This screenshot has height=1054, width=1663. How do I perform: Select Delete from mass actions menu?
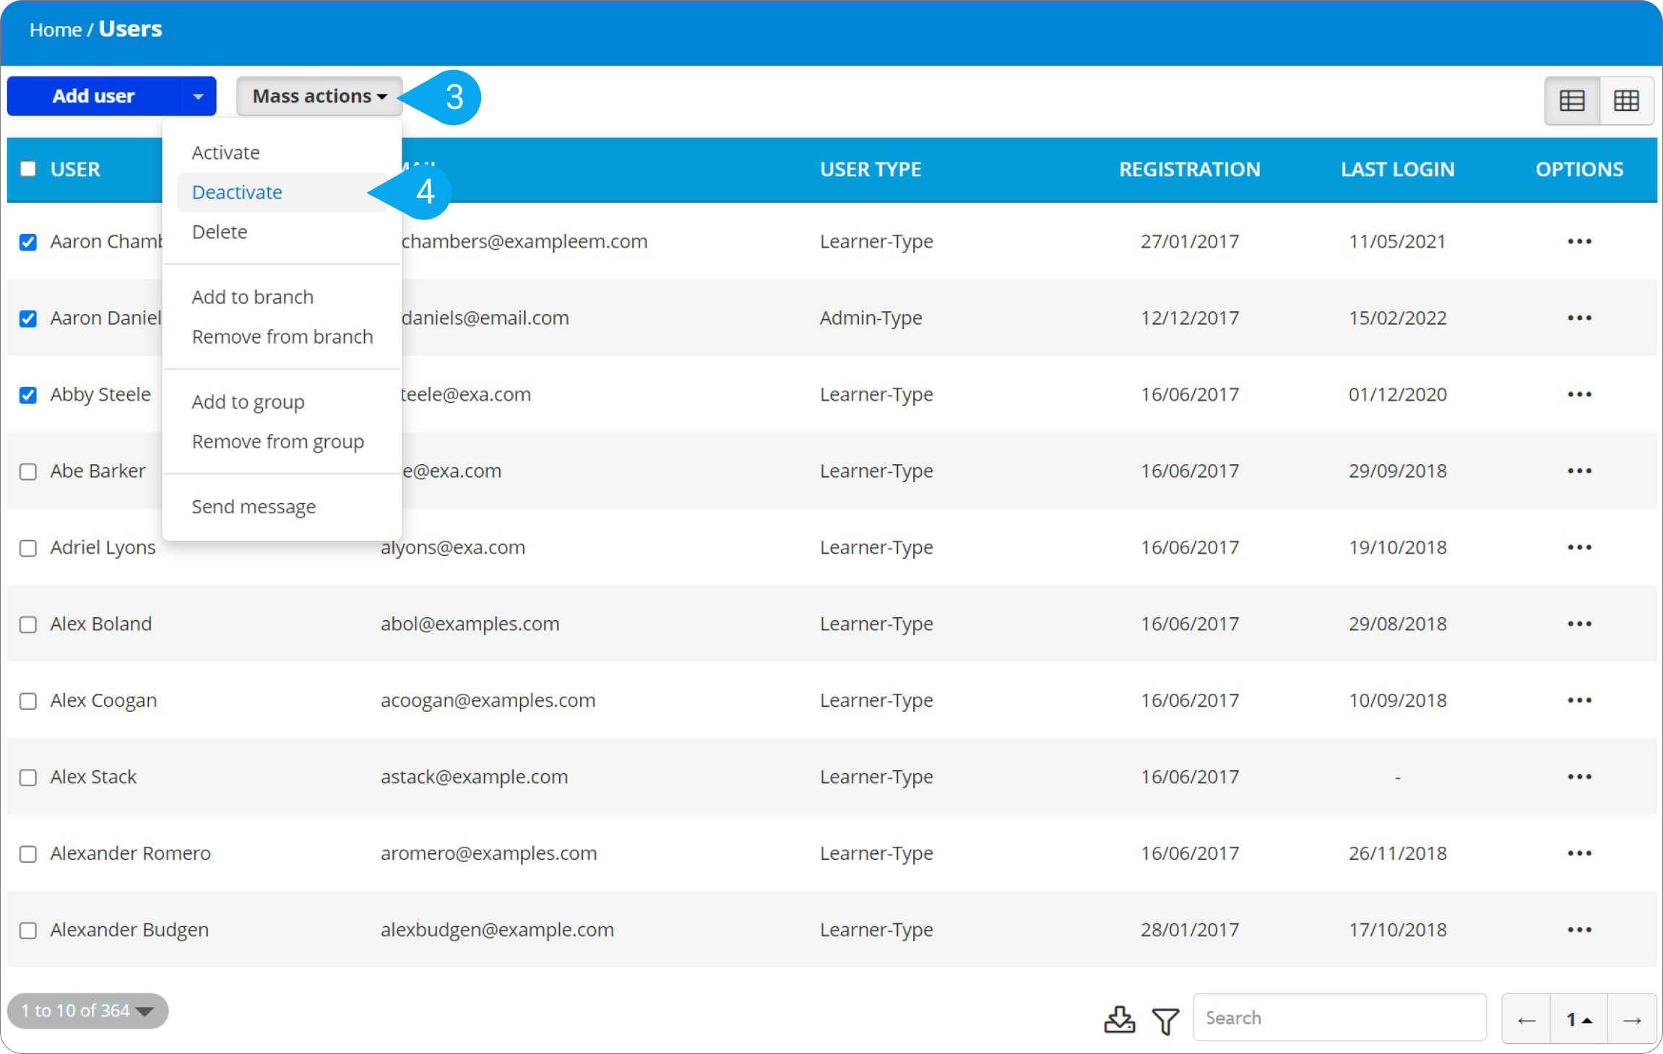pyautogui.click(x=218, y=232)
